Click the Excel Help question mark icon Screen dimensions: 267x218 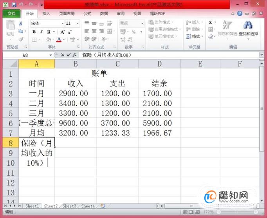coord(240,13)
